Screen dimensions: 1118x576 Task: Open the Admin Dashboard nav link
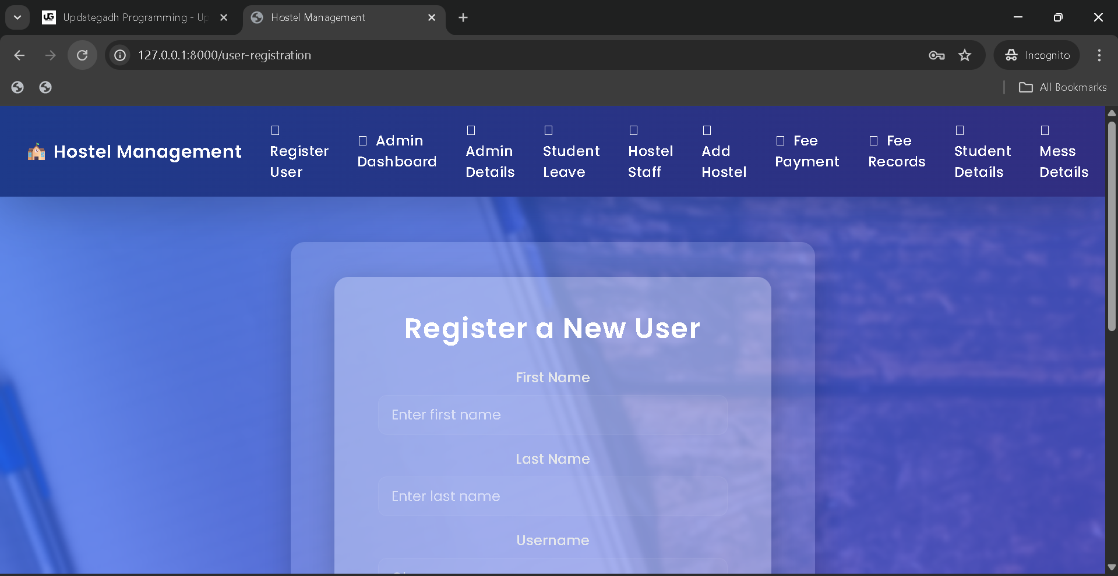(397, 151)
